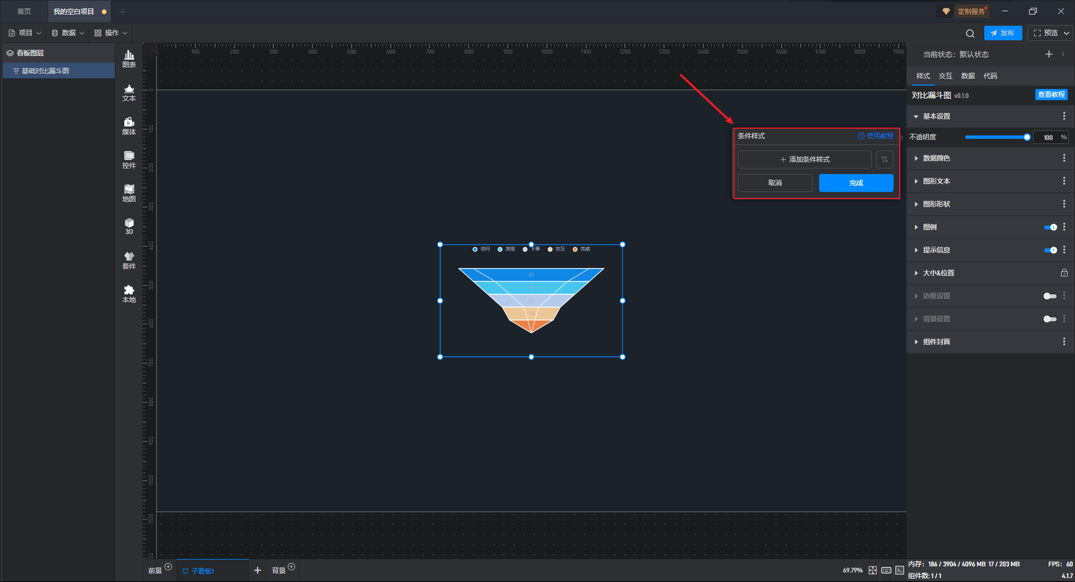The height and width of the screenshot is (582, 1075).
Task: Toggle the 图例 legend switch
Action: (x=1050, y=227)
